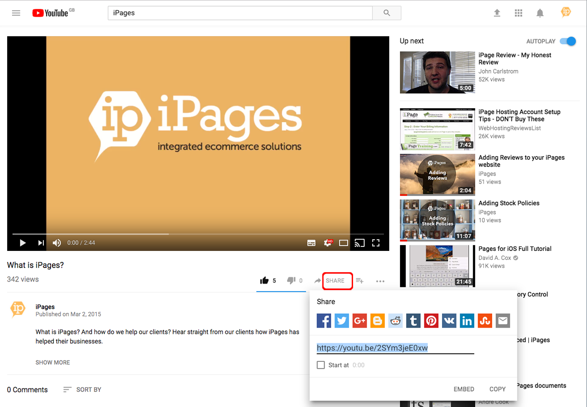This screenshot has height=407, width=587.
Task: Expand description with SHOW MORE
Action: point(53,362)
